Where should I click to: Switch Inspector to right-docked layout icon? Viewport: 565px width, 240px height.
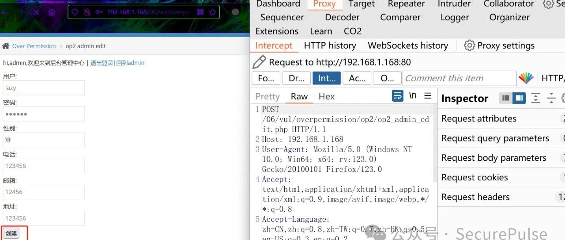[x=519, y=98]
